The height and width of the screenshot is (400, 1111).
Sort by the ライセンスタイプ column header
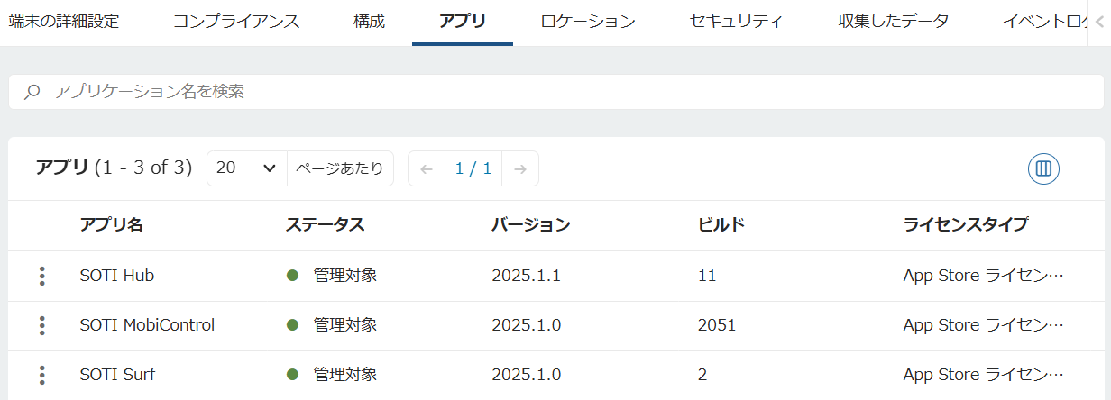966,225
